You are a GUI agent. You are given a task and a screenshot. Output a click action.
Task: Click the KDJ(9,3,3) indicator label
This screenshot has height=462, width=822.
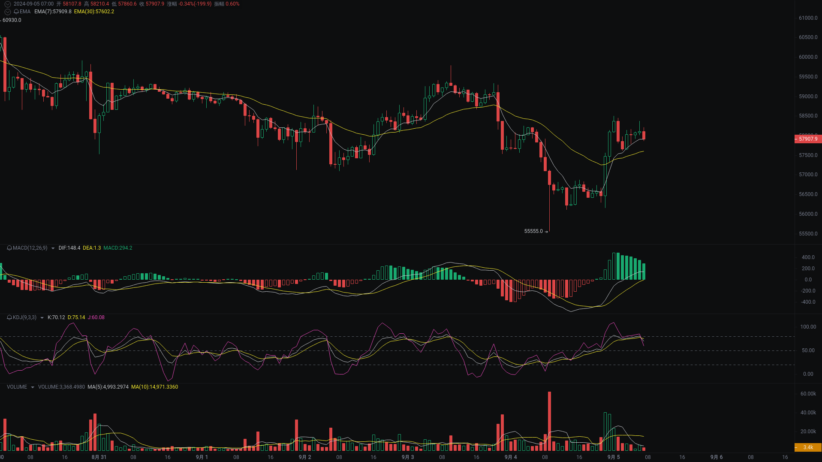click(25, 317)
